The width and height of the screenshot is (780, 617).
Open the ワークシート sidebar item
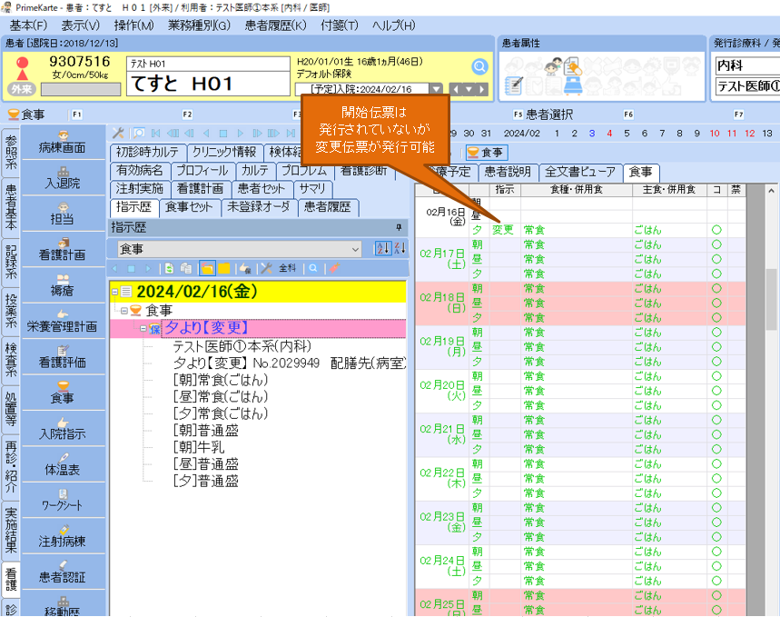pos(63,501)
